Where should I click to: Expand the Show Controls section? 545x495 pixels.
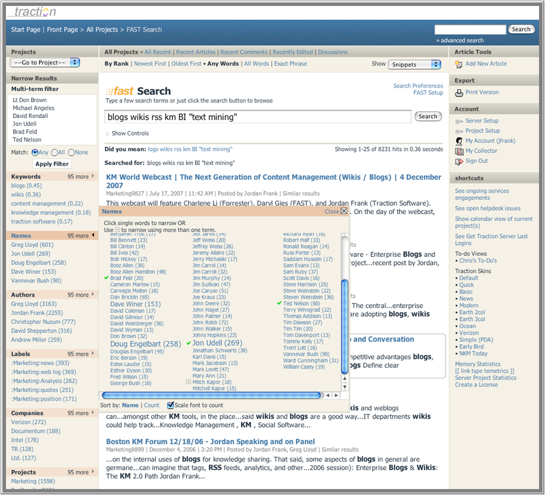coord(127,134)
